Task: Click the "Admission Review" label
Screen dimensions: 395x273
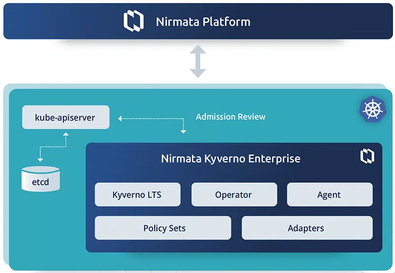Action: point(231,117)
